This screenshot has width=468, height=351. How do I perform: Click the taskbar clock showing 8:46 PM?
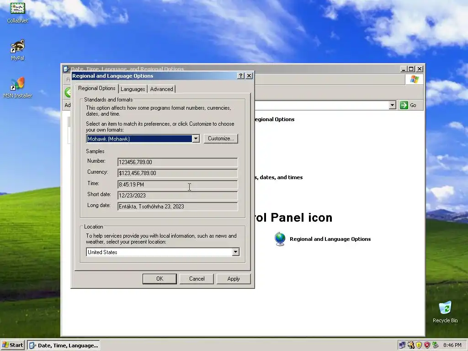[452, 346]
